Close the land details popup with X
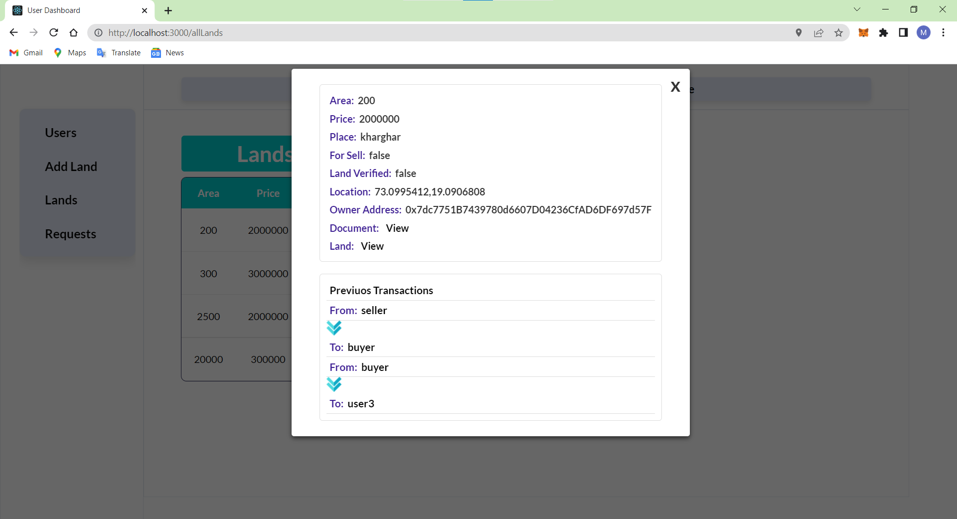957x519 pixels. 675,86
